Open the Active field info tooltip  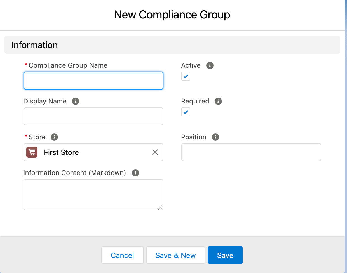tap(210, 65)
